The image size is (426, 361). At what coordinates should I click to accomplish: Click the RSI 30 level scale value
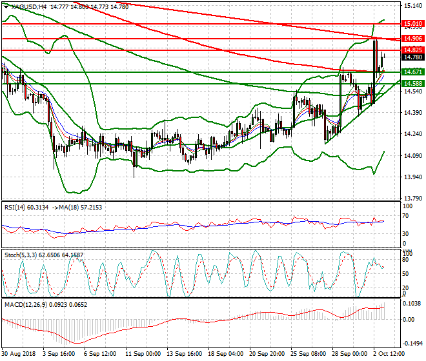pyautogui.click(x=405, y=234)
